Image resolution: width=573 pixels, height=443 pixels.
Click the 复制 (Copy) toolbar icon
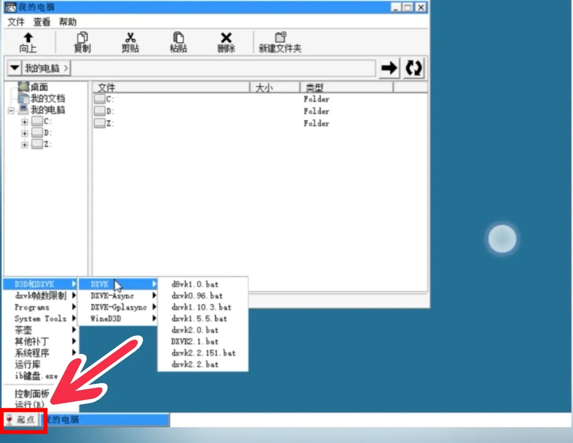82,38
